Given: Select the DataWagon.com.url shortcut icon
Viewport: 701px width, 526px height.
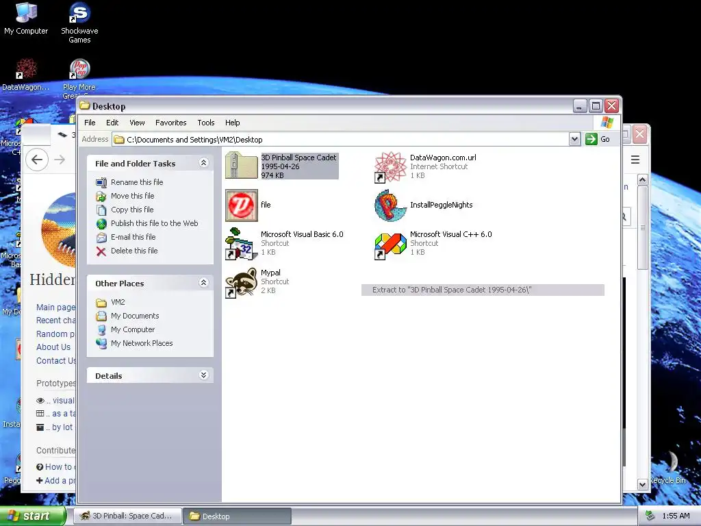Looking at the screenshot, I should [390, 166].
